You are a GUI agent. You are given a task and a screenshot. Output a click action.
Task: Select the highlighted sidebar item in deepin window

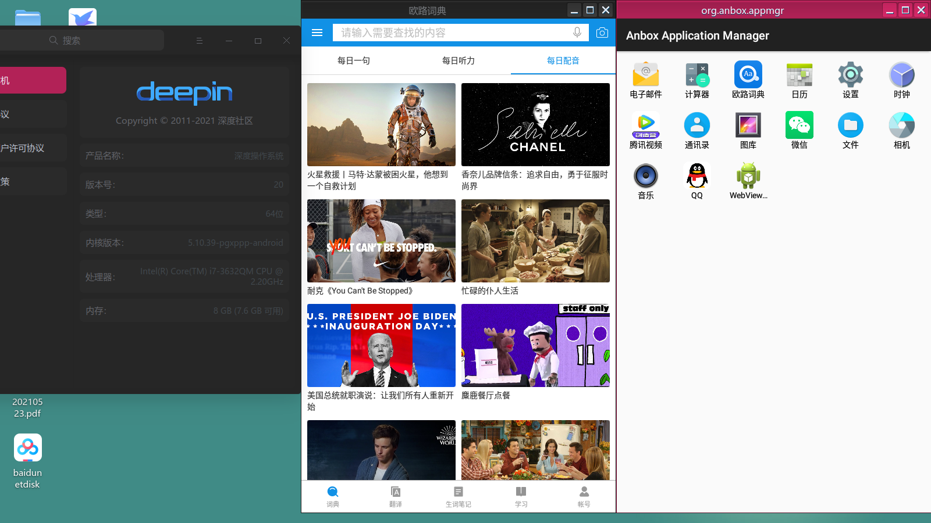pyautogui.click(x=33, y=80)
